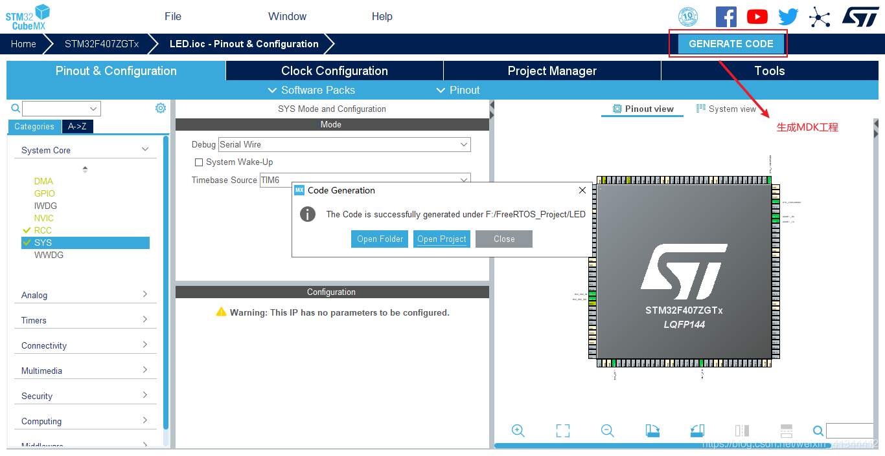
Task: Click the ST logo in top right
Action: [x=860, y=17]
